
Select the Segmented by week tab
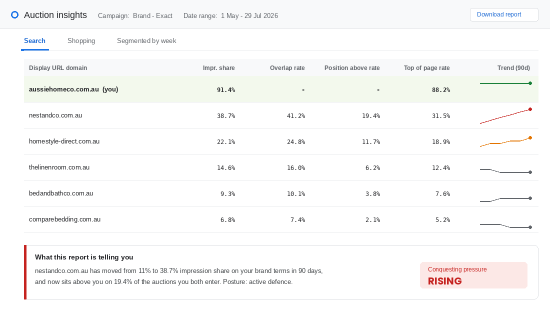(x=146, y=40)
